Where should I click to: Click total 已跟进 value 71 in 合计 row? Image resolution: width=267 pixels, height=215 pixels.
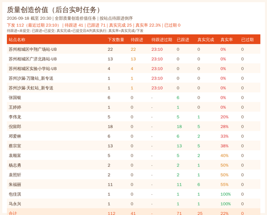tap(179, 213)
